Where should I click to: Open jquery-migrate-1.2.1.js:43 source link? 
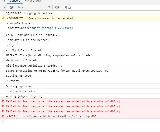point(51,28)
